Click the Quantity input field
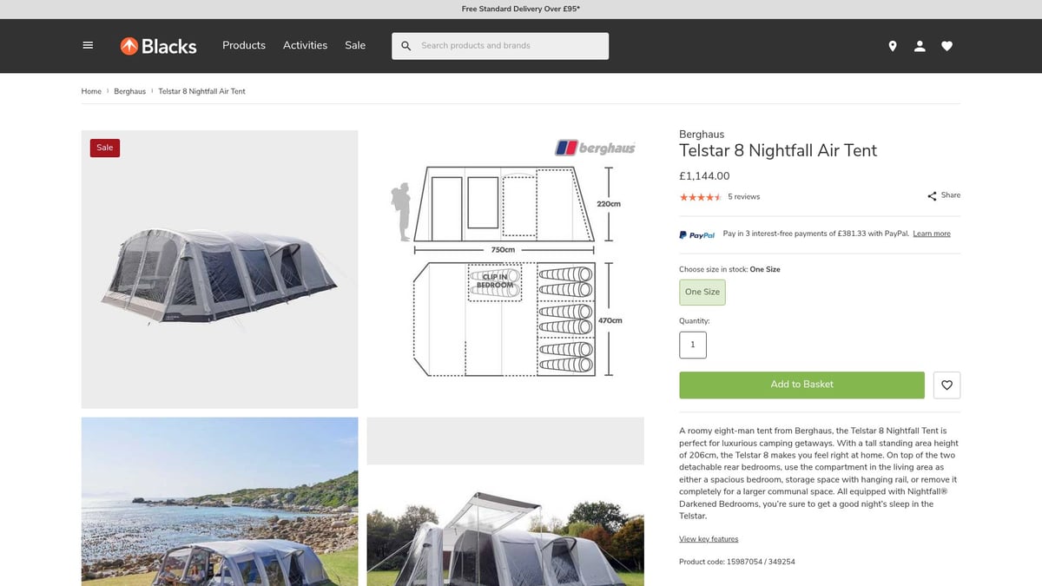This screenshot has height=586, width=1042. (x=692, y=345)
